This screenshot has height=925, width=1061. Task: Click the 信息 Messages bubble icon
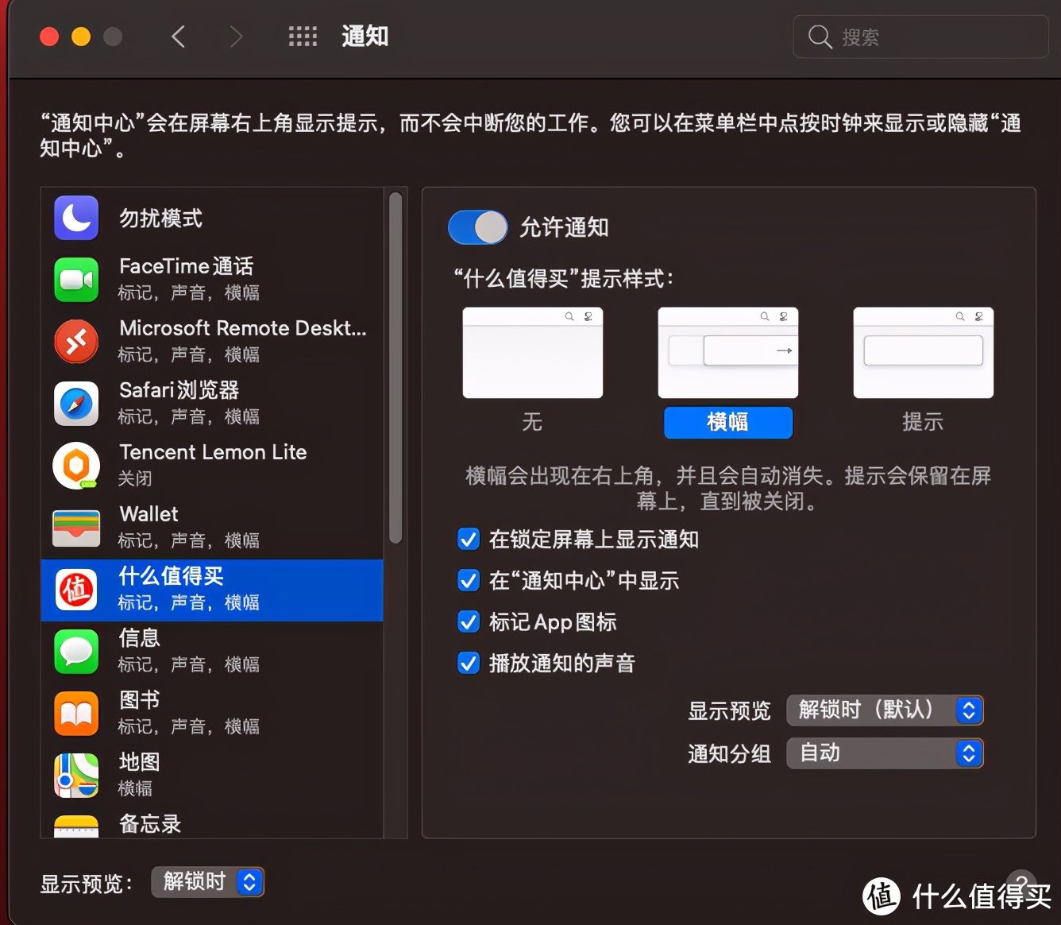pyautogui.click(x=76, y=652)
